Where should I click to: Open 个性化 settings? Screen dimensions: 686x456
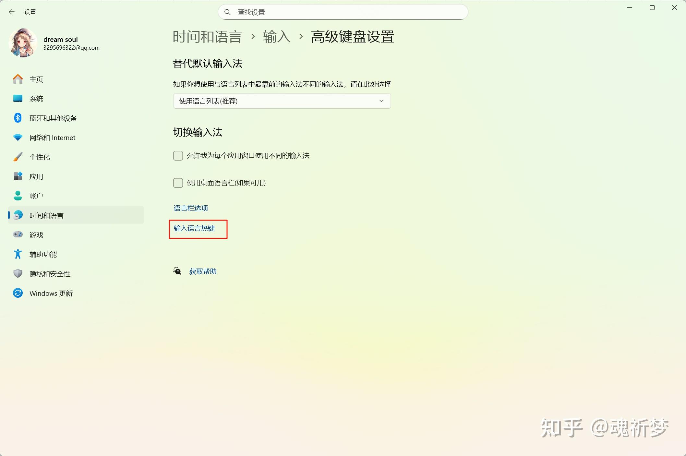(40, 157)
